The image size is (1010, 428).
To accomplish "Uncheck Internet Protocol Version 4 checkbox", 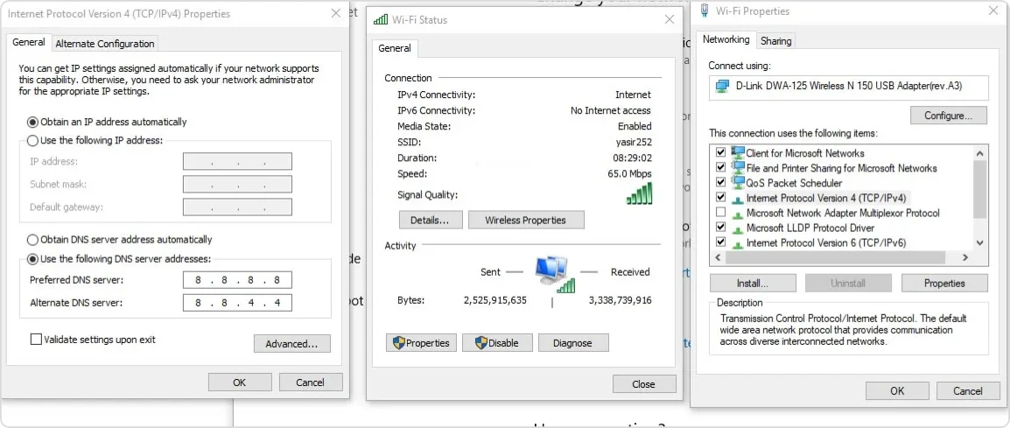I will 721,197.
